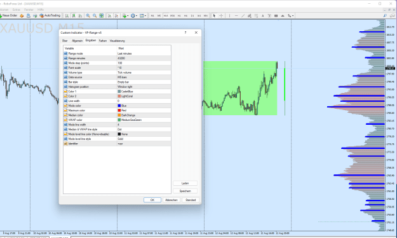Screen dimensions: 397x238
Task: Select the Mode level line style value Solid
Action: click(x=144, y=139)
